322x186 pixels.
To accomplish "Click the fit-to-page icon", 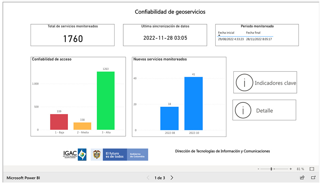I will pos(312,169).
